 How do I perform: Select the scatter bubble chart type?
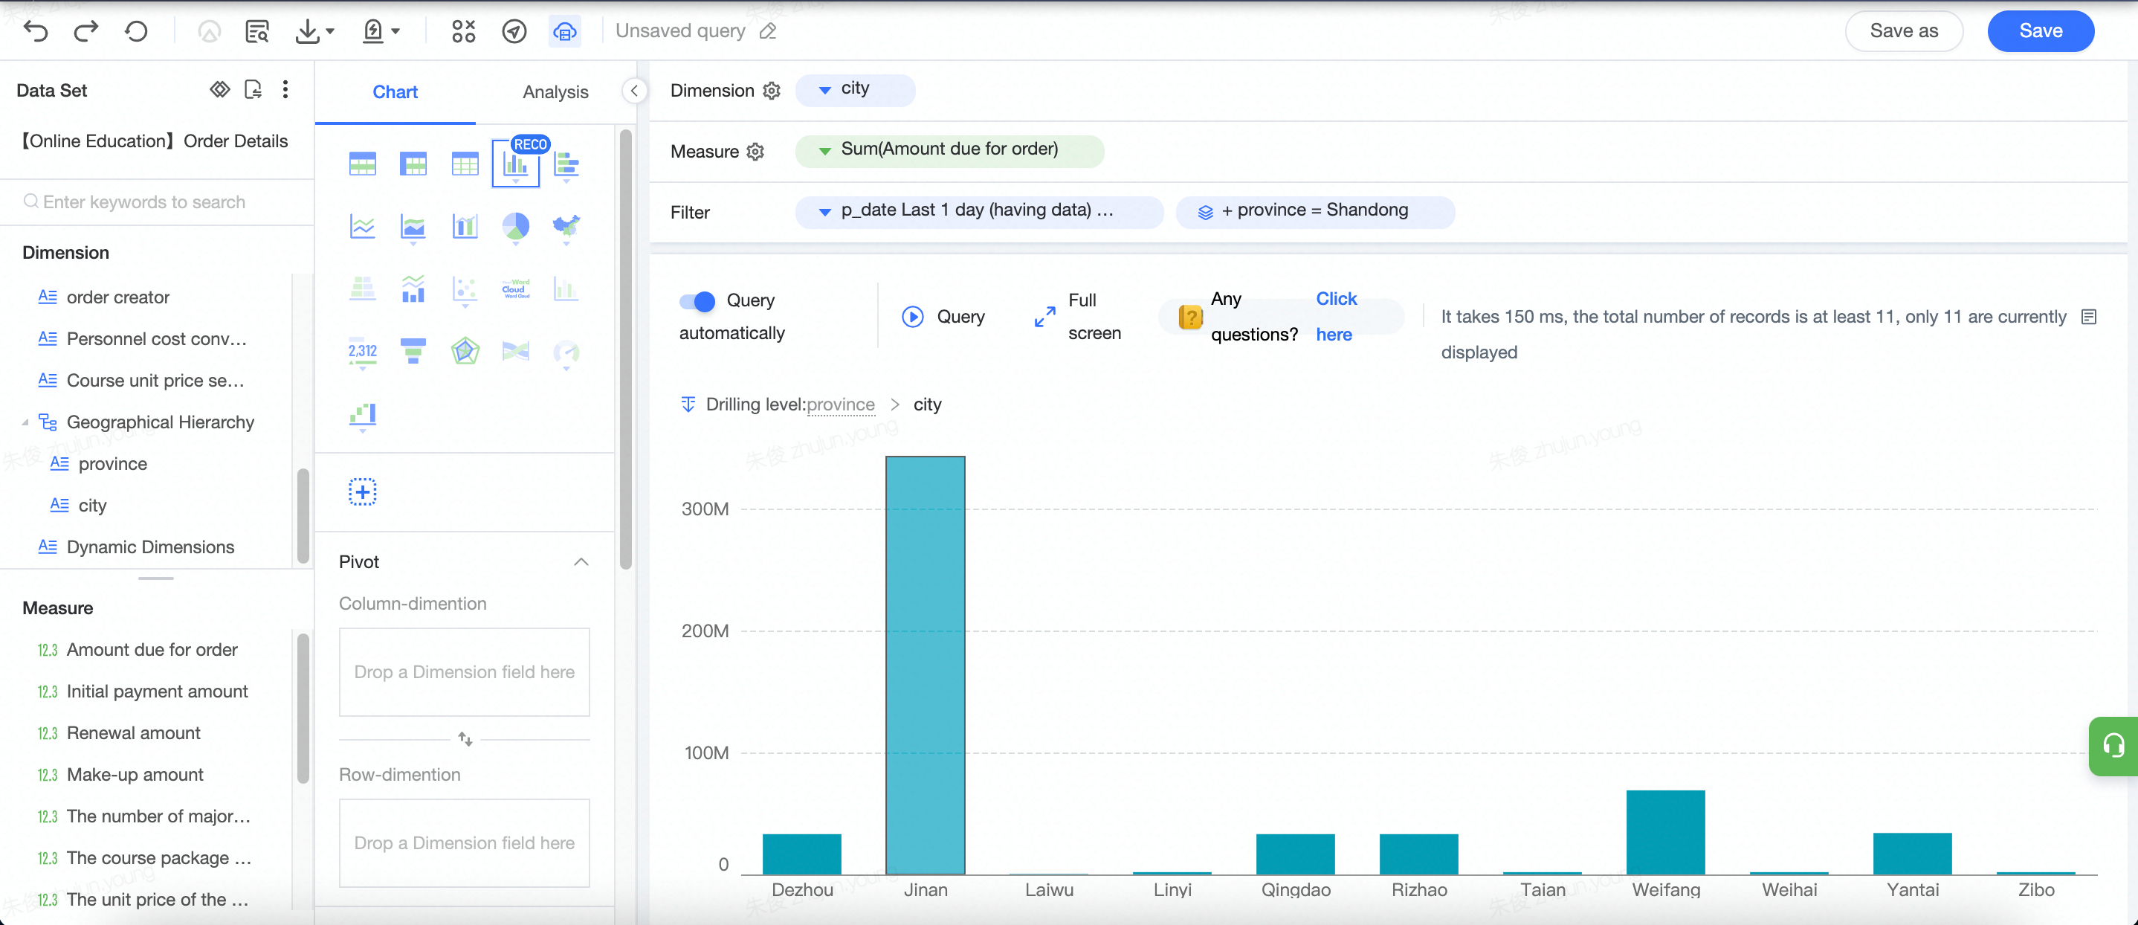(x=465, y=289)
